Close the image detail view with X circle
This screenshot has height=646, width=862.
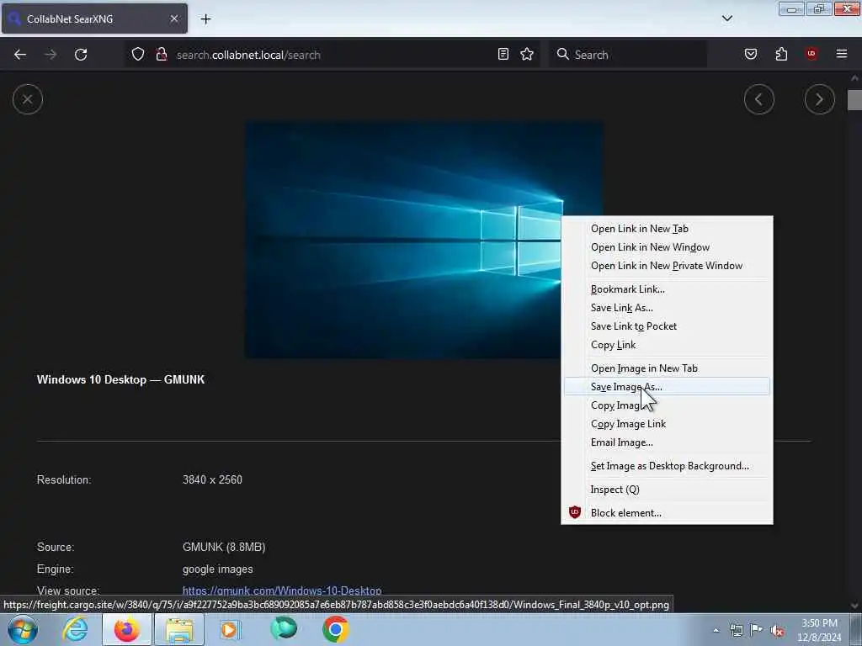point(28,99)
